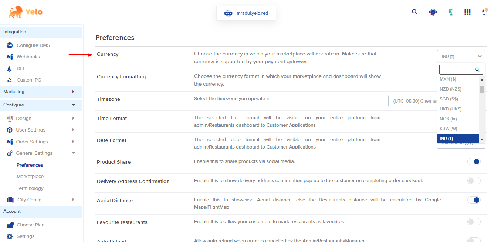
Task: Open the Custom PG page
Action: 29,80
